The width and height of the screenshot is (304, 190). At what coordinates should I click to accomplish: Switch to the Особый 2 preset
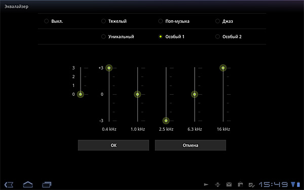(x=229, y=36)
